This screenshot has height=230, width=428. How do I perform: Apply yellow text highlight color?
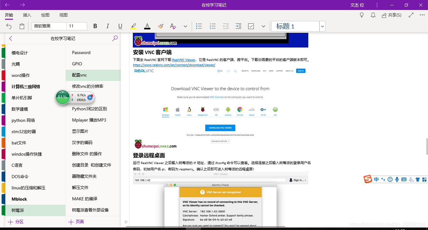[x=134, y=26]
